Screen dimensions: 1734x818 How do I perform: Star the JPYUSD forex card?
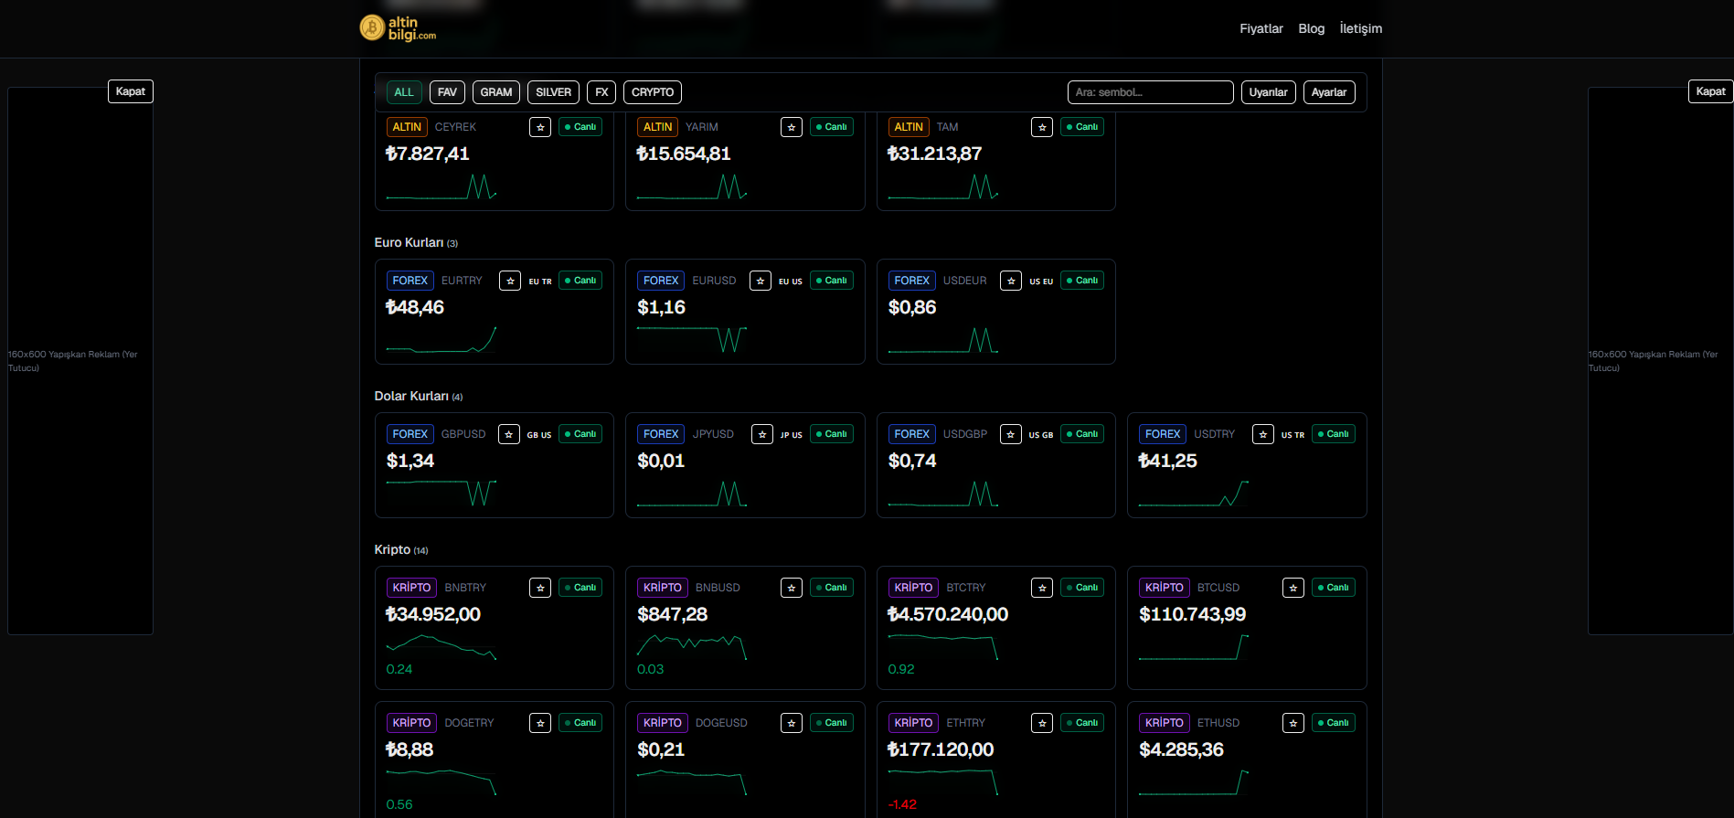coord(762,434)
